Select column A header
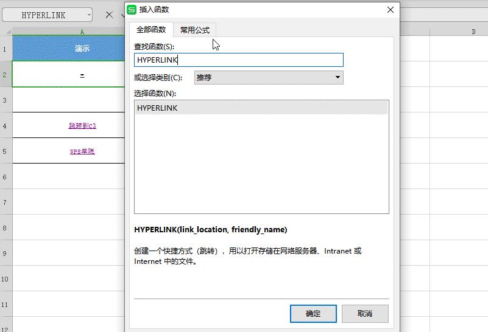 point(68,32)
